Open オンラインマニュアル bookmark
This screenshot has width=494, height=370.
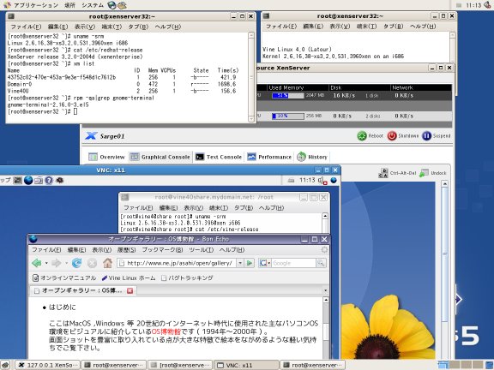(64, 277)
